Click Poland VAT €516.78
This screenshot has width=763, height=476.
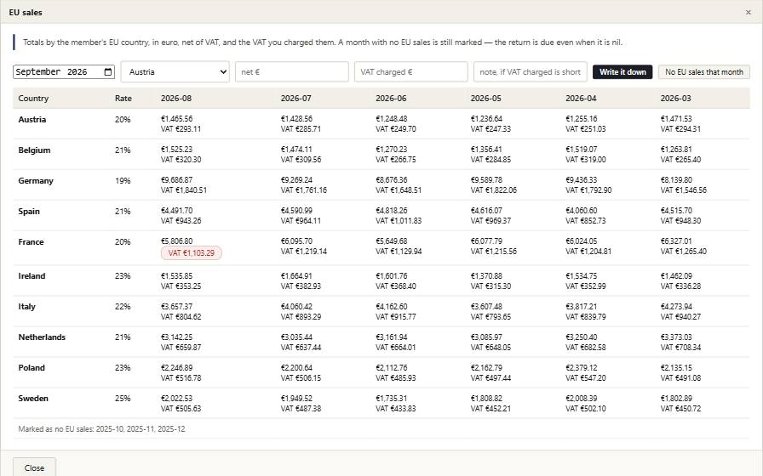point(181,378)
